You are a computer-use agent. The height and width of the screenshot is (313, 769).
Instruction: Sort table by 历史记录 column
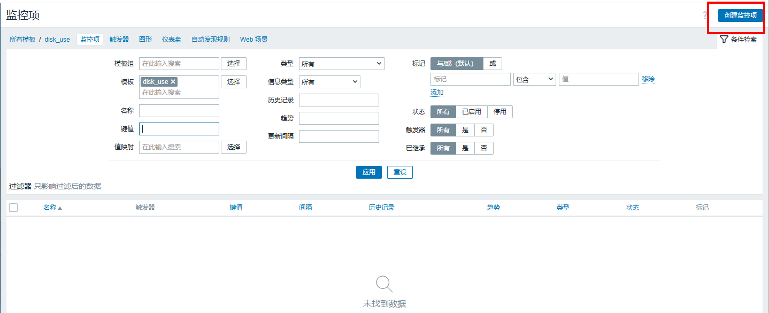coord(381,208)
